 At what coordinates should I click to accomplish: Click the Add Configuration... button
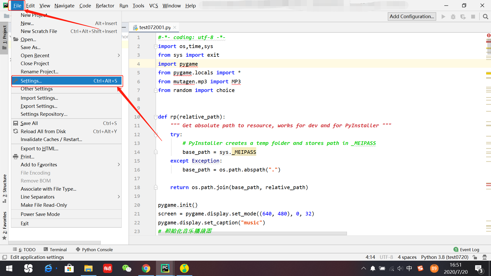(x=412, y=17)
